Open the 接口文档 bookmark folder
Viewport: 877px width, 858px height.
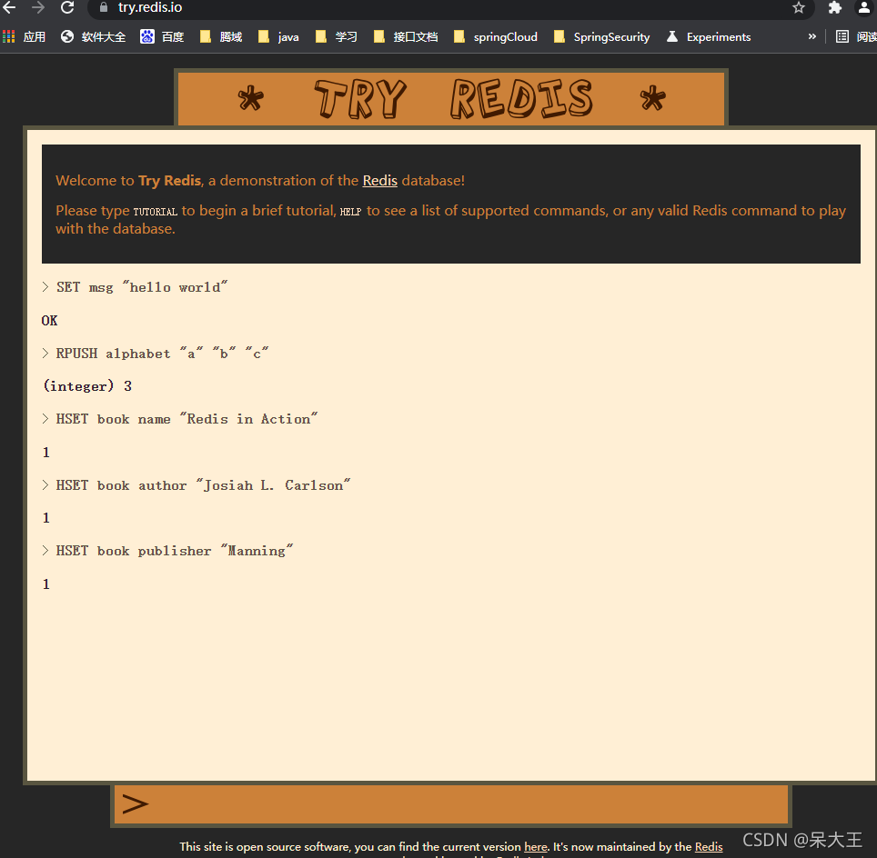pyautogui.click(x=406, y=37)
